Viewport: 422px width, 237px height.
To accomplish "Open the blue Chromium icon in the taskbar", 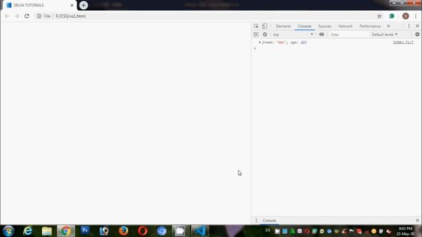I will click(162, 231).
